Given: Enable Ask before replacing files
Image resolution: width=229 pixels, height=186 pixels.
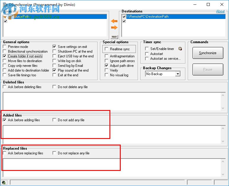Looking at the screenshot, I should pyautogui.click(x=5, y=153).
